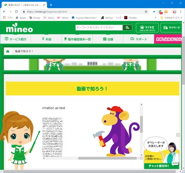
Task: Open the サービス紹介 menu
Action: pos(15,39)
